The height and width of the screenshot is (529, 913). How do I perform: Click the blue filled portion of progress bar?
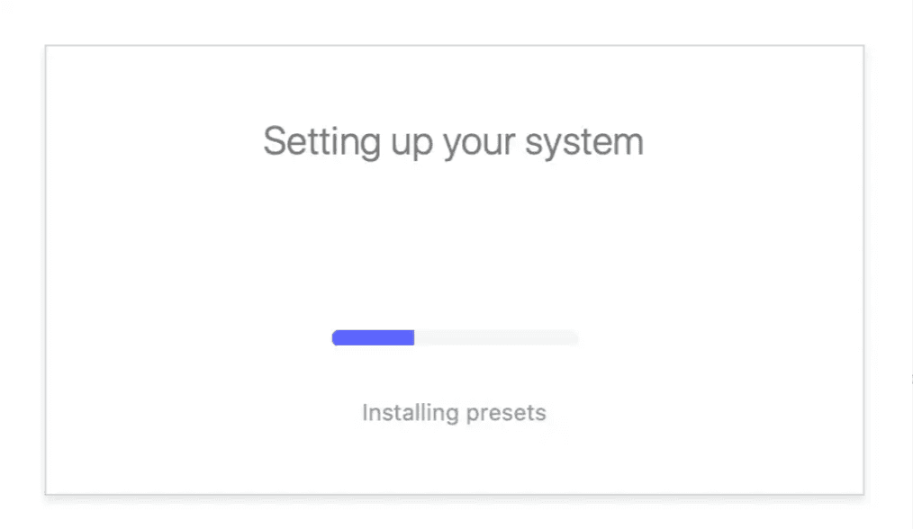pos(373,338)
